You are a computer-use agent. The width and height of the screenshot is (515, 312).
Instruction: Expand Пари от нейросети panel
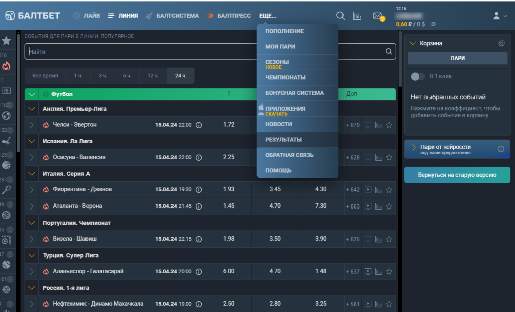pos(414,147)
